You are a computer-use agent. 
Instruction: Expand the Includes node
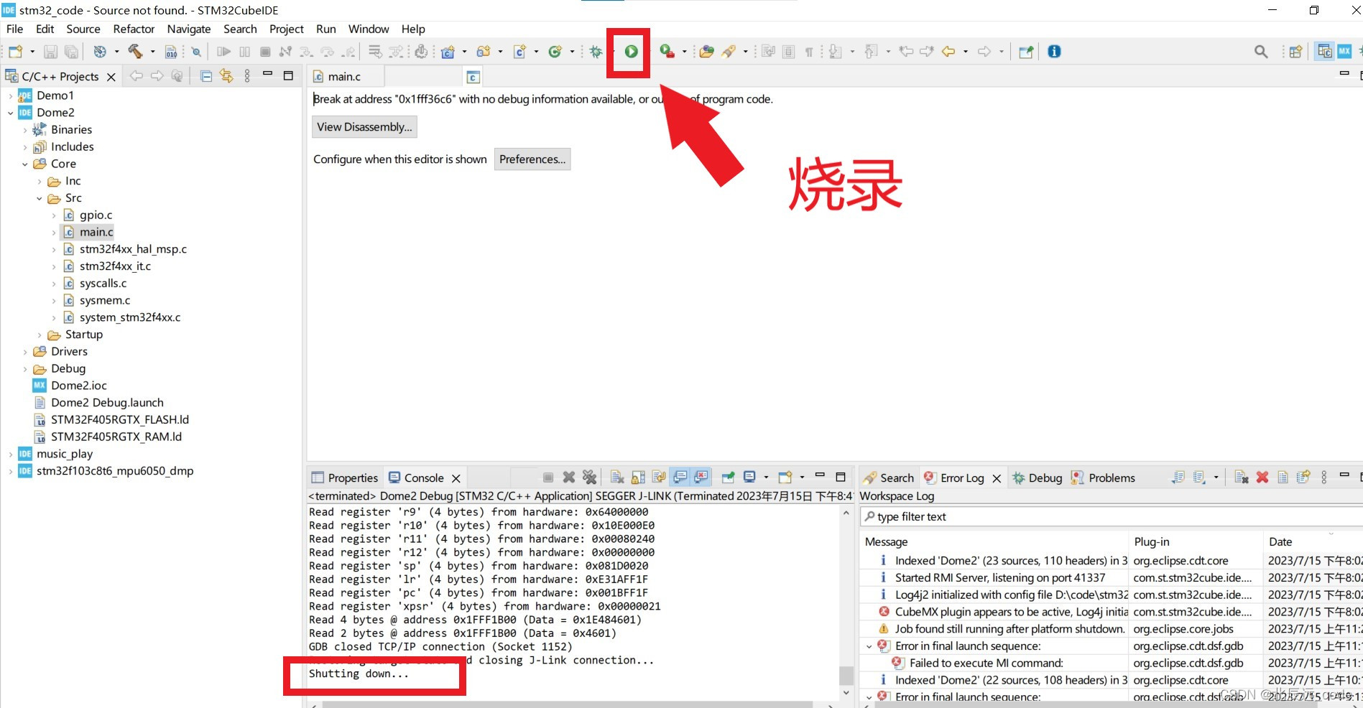click(25, 147)
